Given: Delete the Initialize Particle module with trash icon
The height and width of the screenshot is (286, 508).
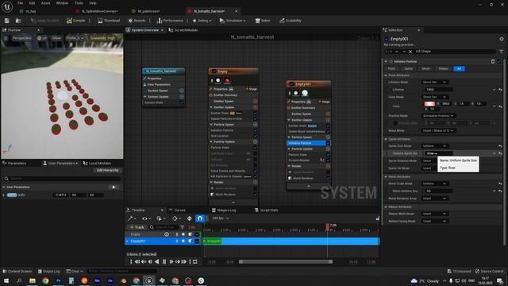Looking at the screenshot, I should pos(493,61).
